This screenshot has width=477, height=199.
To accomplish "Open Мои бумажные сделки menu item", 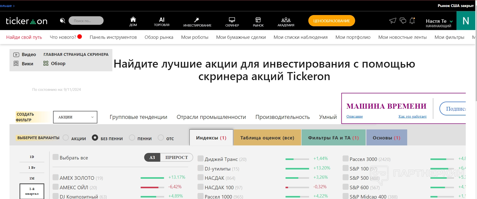I will click(241, 37).
